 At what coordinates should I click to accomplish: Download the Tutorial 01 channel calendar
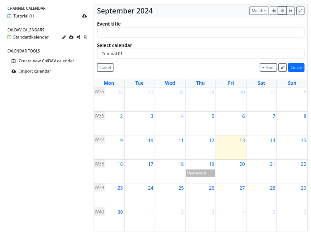coord(85,16)
